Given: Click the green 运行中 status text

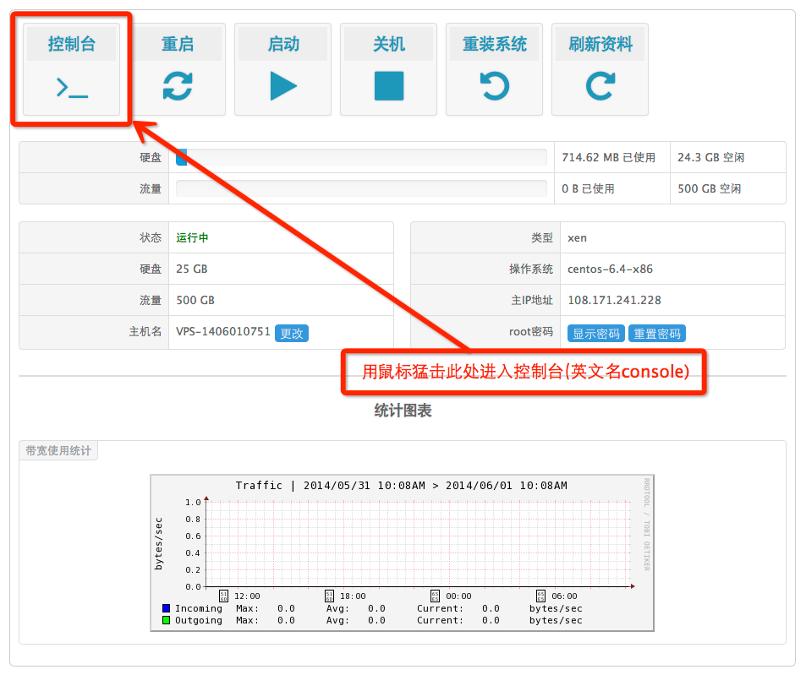Looking at the screenshot, I should pyautogui.click(x=192, y=238).
